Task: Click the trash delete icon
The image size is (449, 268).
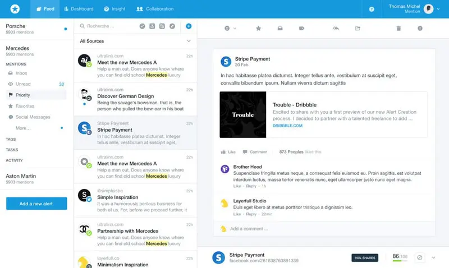Action: tap(398, 28)
